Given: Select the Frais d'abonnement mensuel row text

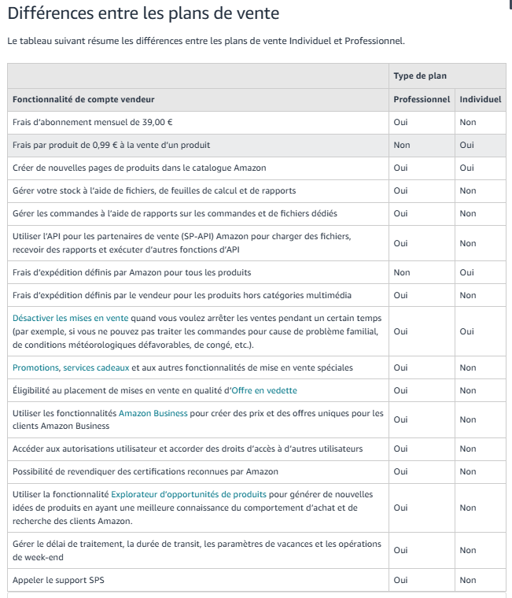Looking at the screenshot, I should [93, 123].
